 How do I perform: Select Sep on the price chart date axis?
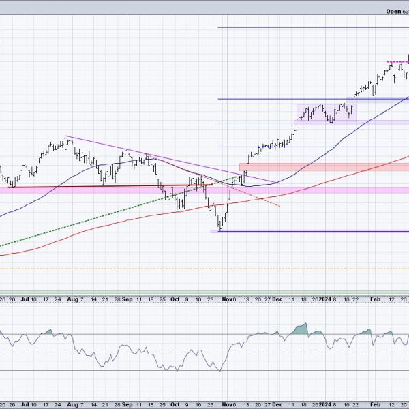point(127,299)
